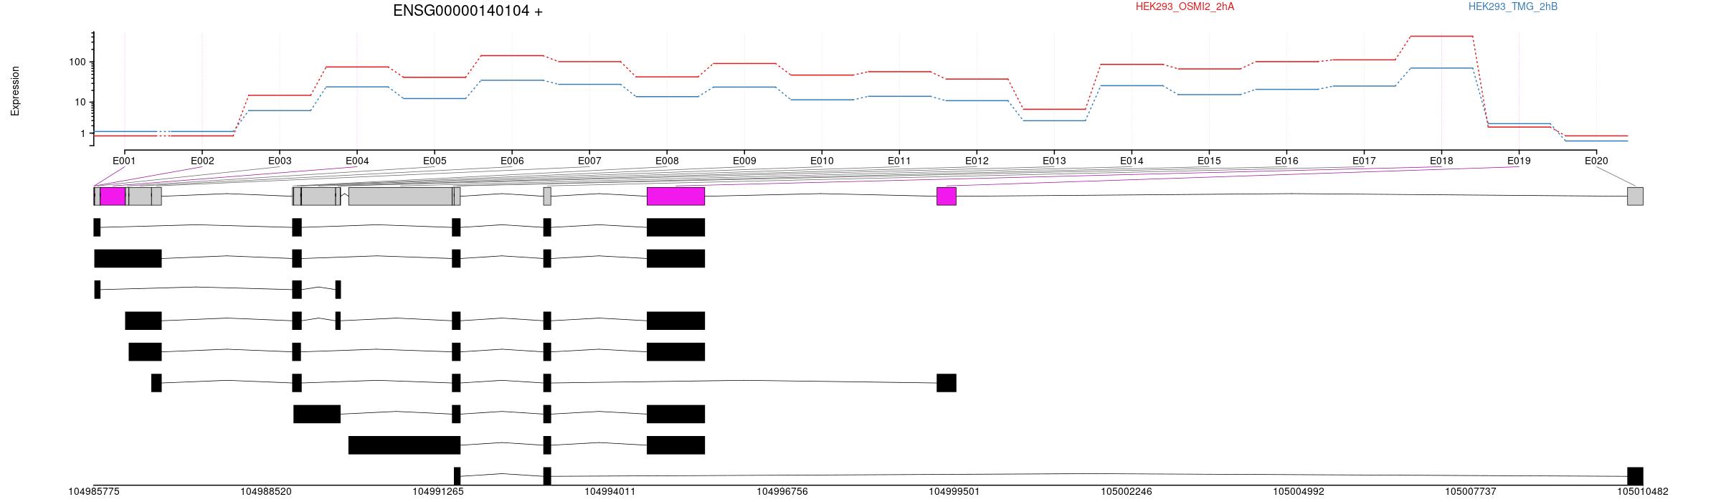The width and height of the screenshot is (1721, 502).
Task: Click the large first exon of the second transcript
Action: pos(128,258)
